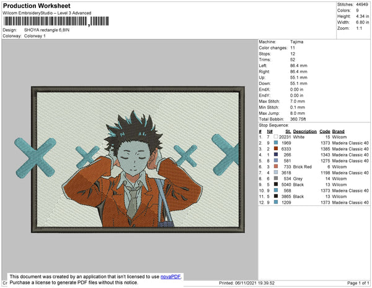Open the novaPDF hyperlink
The height and width of the screenshot is (288, 372).
[x=170, y=277]
